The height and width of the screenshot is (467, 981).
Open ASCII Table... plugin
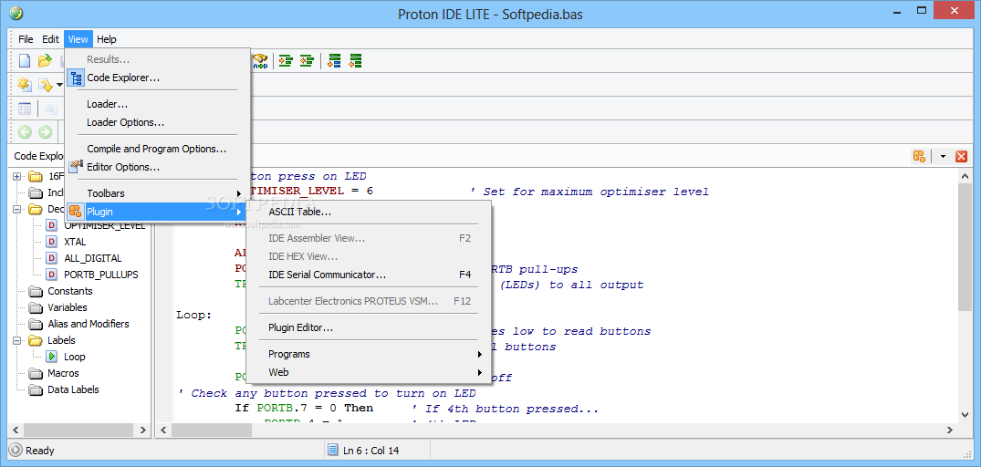pyautogui.click(x=369, y=212)
